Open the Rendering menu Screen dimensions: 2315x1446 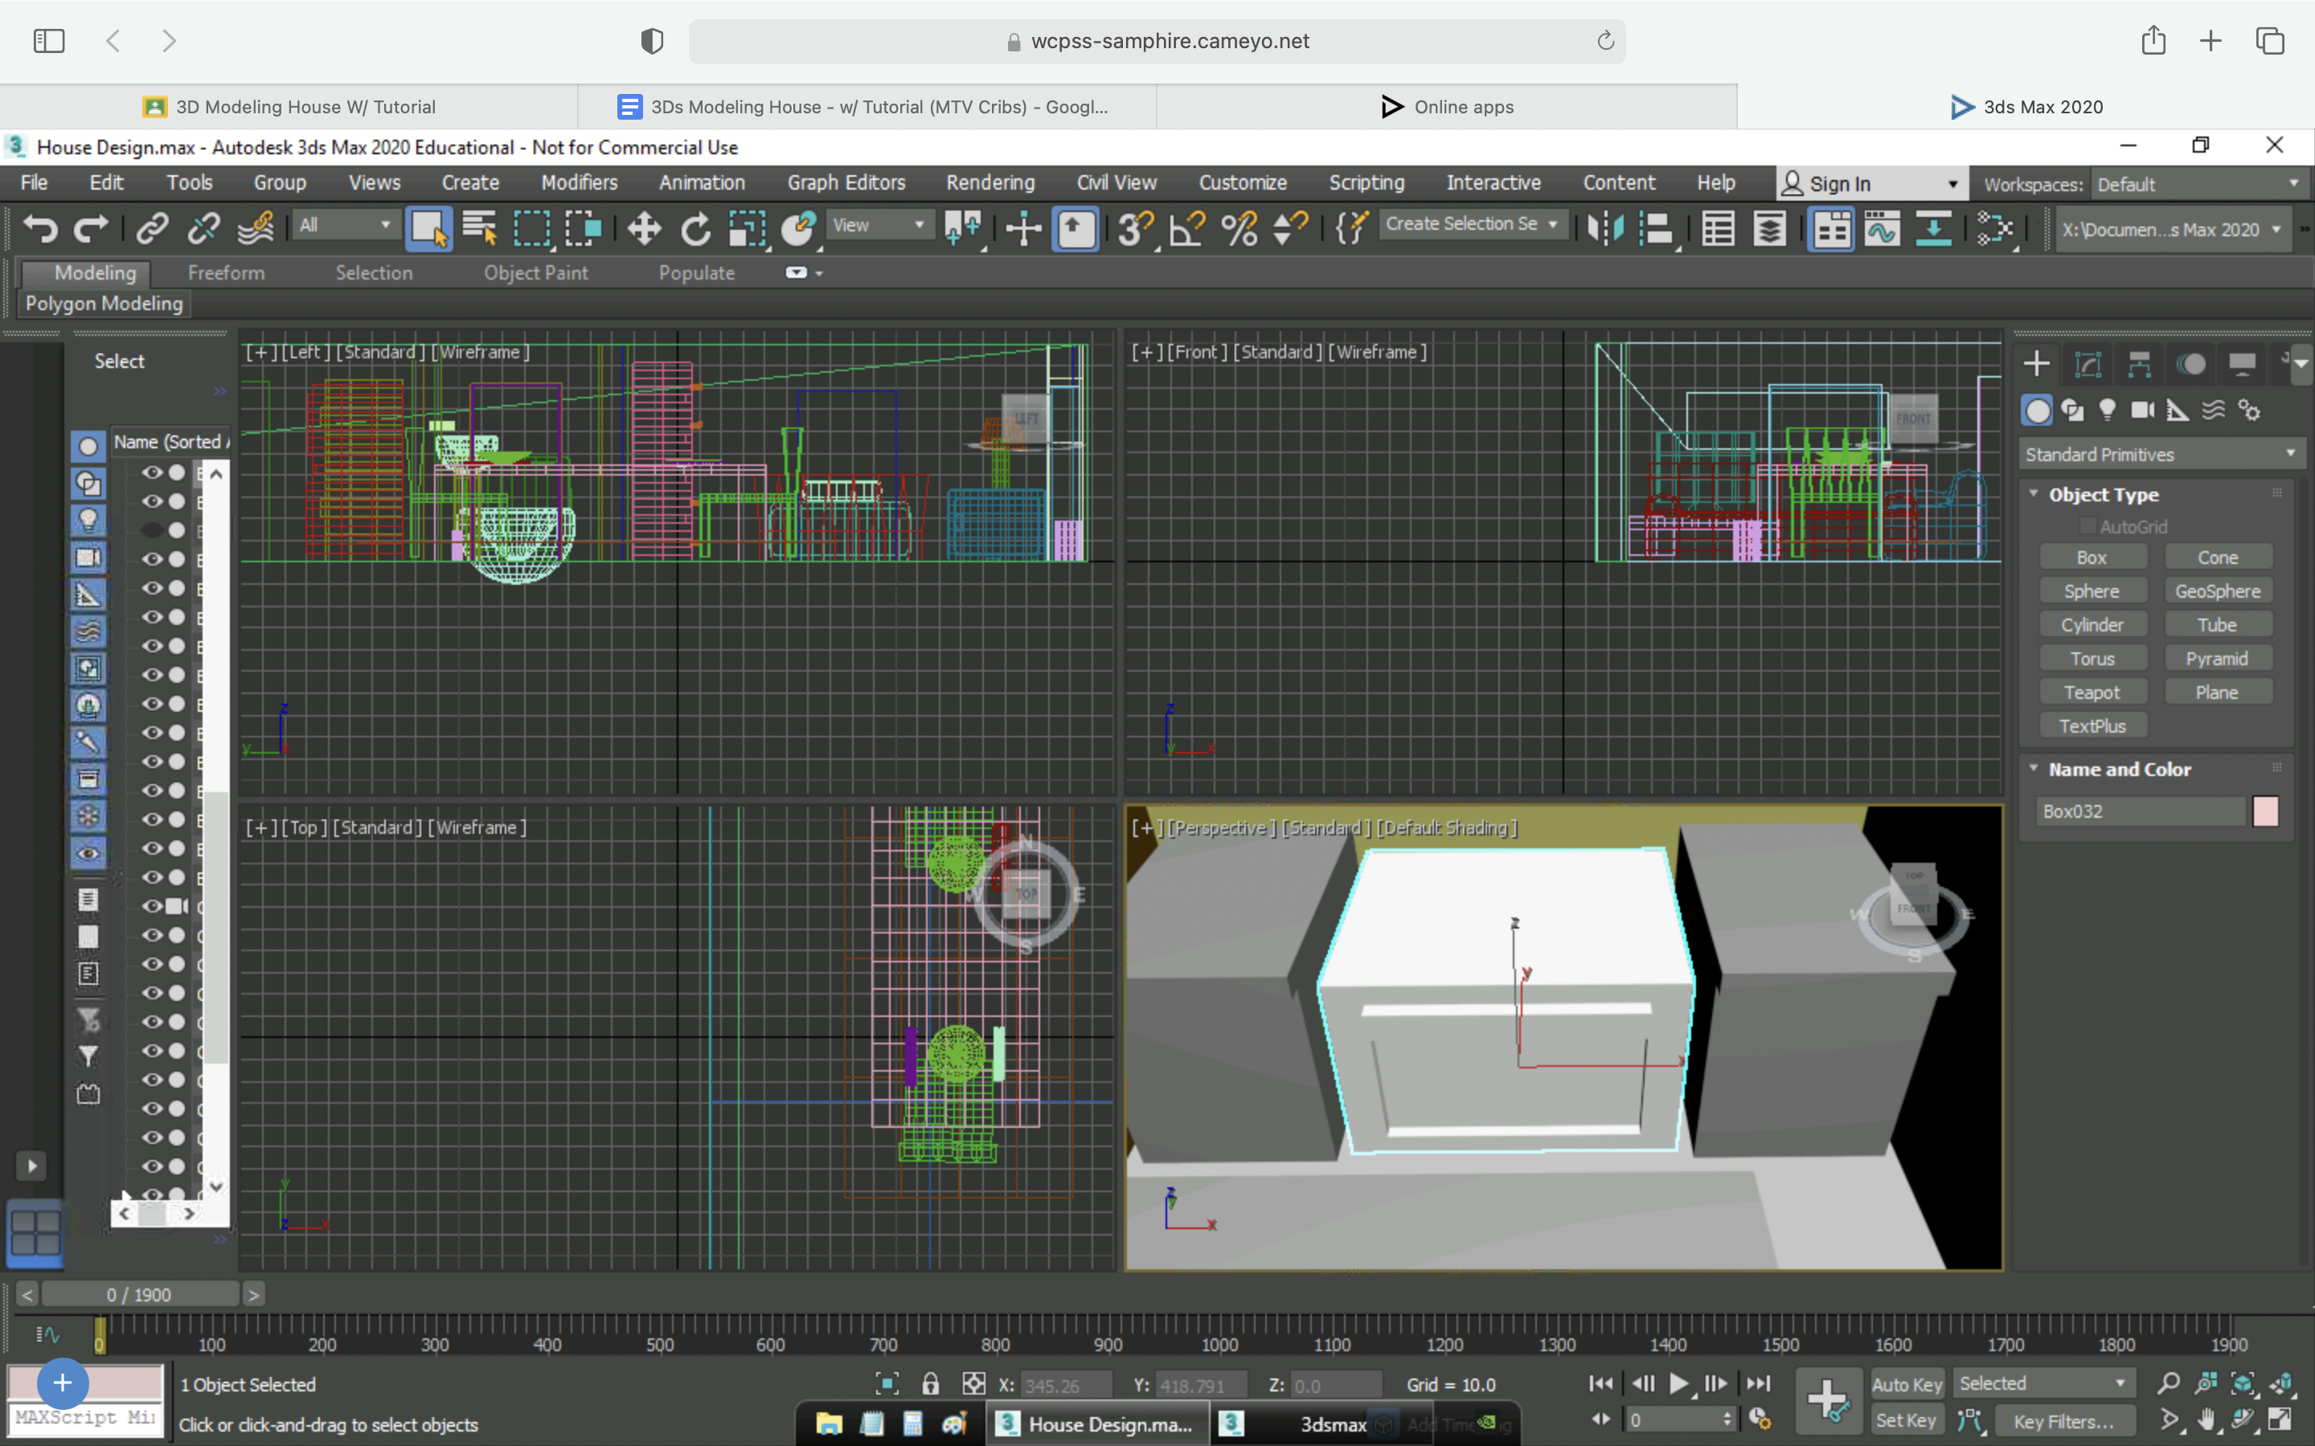[990, 182]
